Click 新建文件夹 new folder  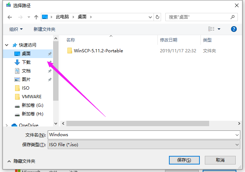pyautogui.click(x=44, y=29)
